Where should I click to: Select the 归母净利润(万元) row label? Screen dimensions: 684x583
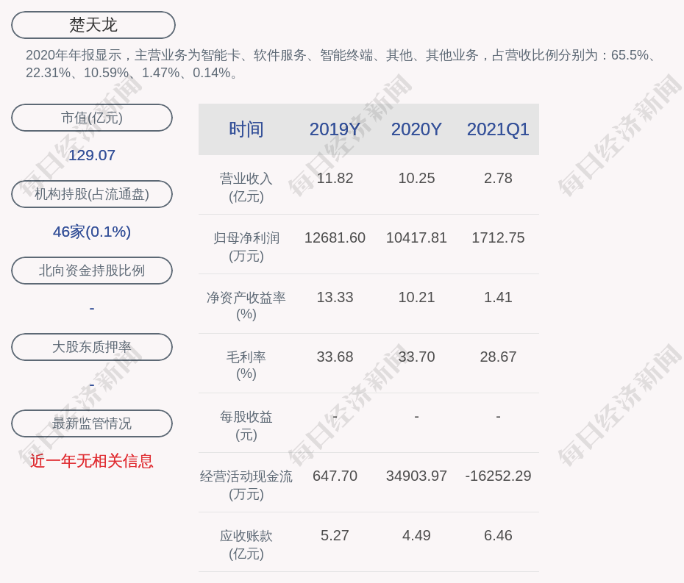point(246,247)
